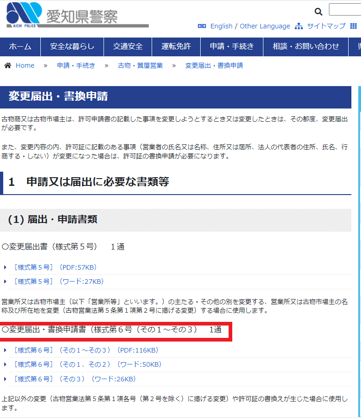Screen dimensions: 361x418
Task: Open the ホーム menu tab
Action: tap(20, 47)
